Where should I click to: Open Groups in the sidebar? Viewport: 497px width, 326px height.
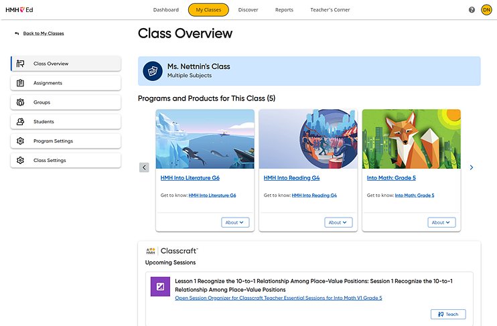(66, 102)
